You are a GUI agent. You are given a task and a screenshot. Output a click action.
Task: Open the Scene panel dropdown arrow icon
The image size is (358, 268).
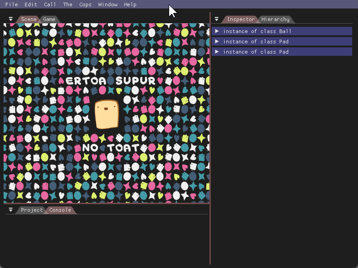(x=11, y=19)
